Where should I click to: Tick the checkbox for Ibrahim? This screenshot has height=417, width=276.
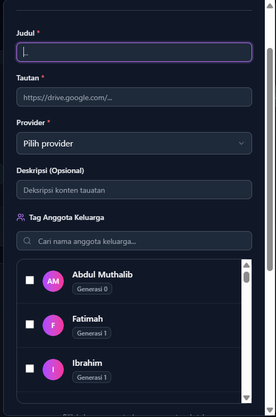pyautogui.click(x=30, y=369)
